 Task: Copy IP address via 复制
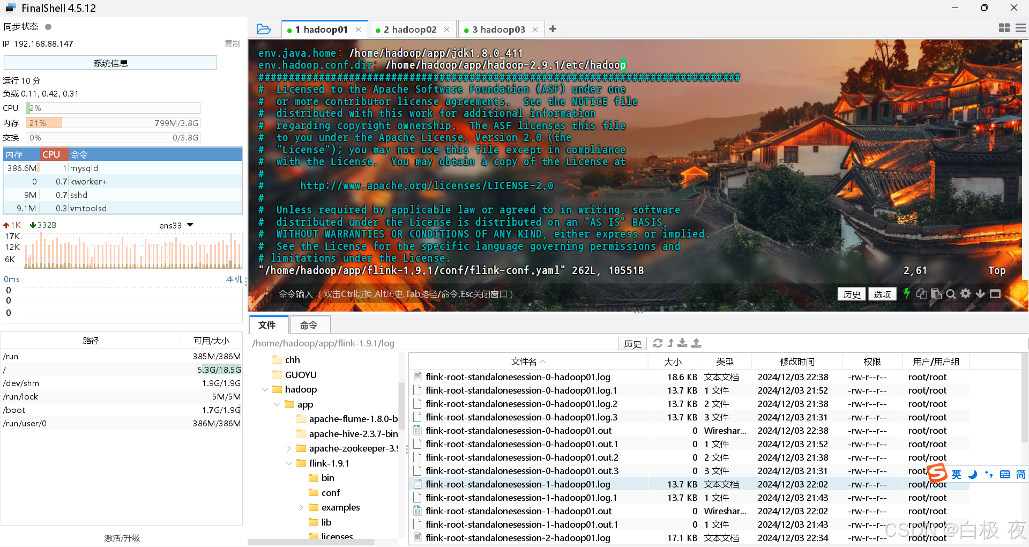[232, 43]
